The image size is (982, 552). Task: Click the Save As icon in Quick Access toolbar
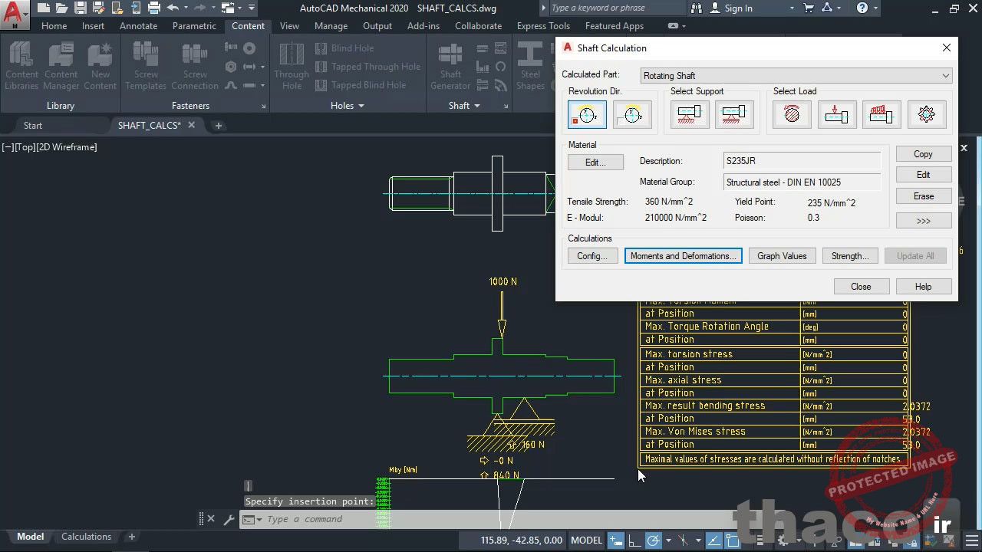tap(99, 8)
